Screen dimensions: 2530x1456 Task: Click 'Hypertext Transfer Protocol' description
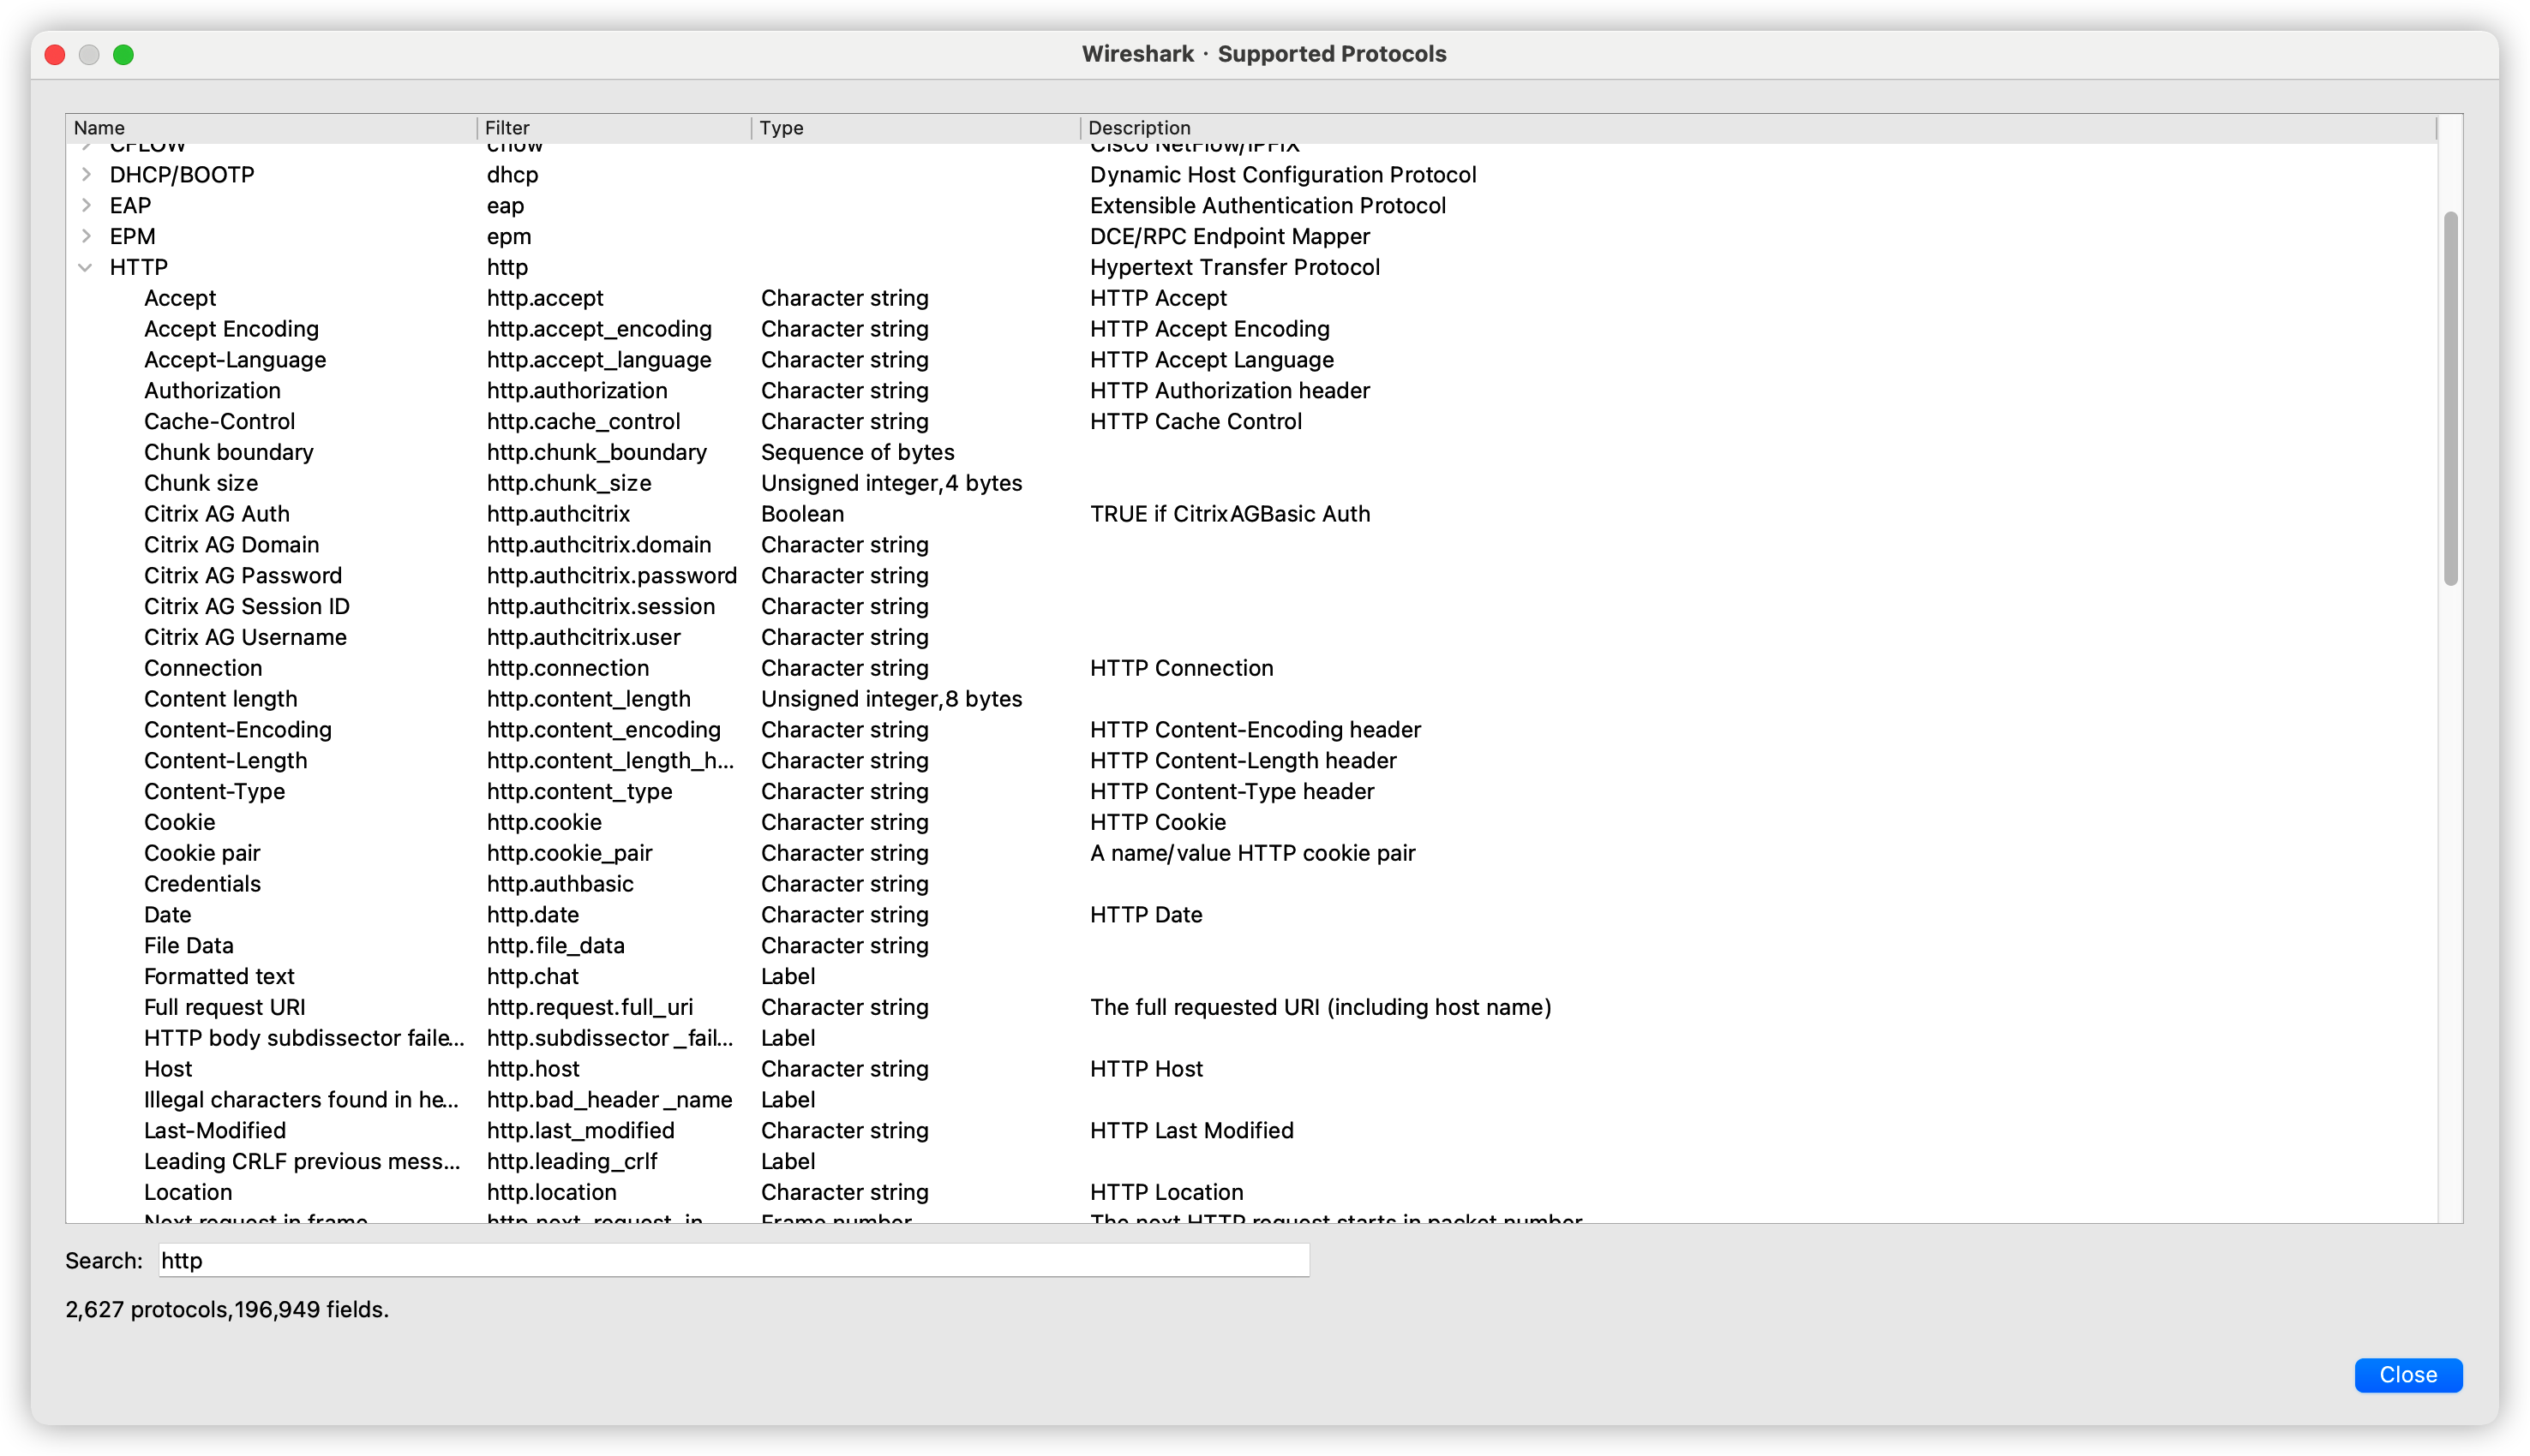[1234, 268]
